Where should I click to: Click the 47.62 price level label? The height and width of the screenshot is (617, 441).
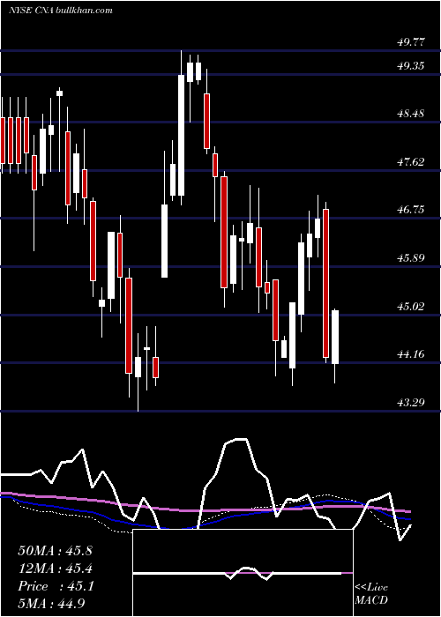point(411,161)
